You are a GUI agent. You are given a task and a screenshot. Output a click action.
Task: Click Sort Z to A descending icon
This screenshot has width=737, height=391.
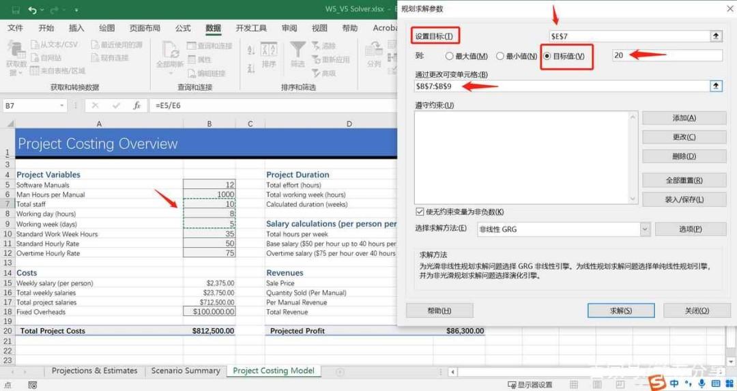click(251, 68)
